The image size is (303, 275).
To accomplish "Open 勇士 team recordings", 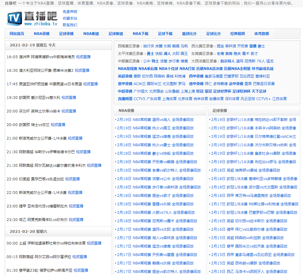I will pyautogui.click(x=150, y=54).
